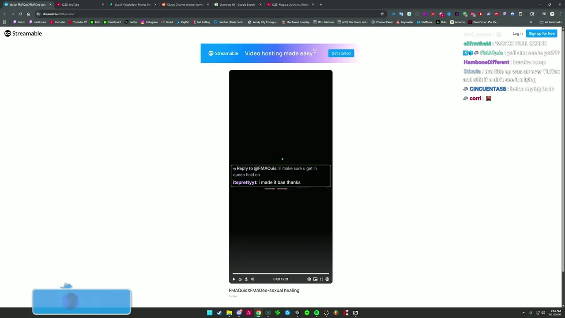The image size is (565, 318).
Task: Open the Amazon bookmark
Action: coord(457,22)
